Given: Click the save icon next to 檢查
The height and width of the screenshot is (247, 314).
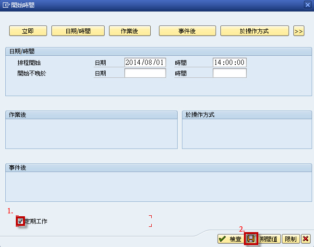Looking at the screenshot, I should coord(251,238).
